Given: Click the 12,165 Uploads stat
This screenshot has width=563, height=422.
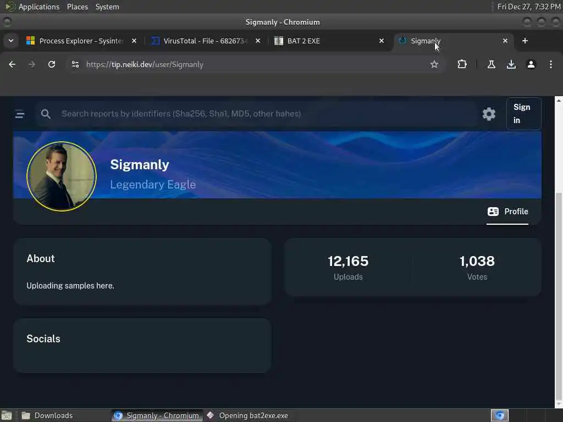Looking at the screenshot, I should point(348,268).
